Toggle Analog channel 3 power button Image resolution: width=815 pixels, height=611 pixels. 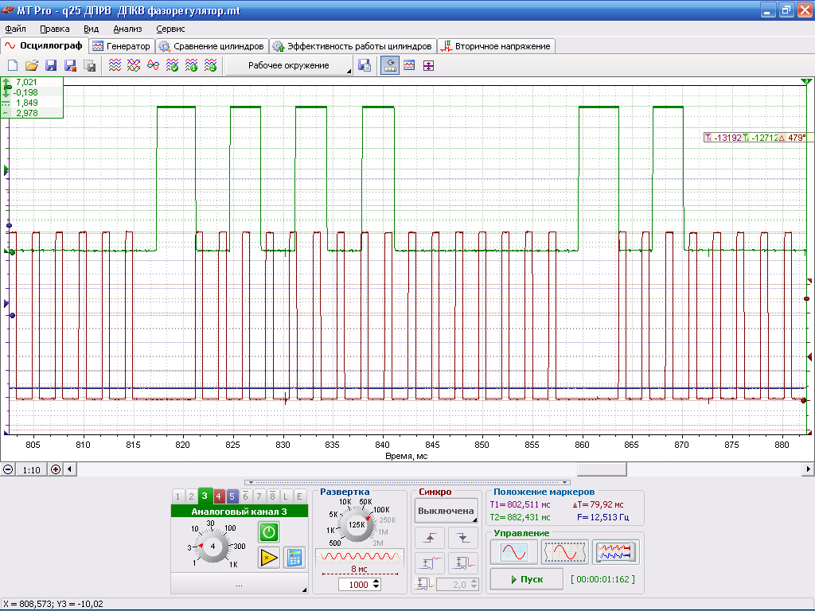click(x=269, y=532)
